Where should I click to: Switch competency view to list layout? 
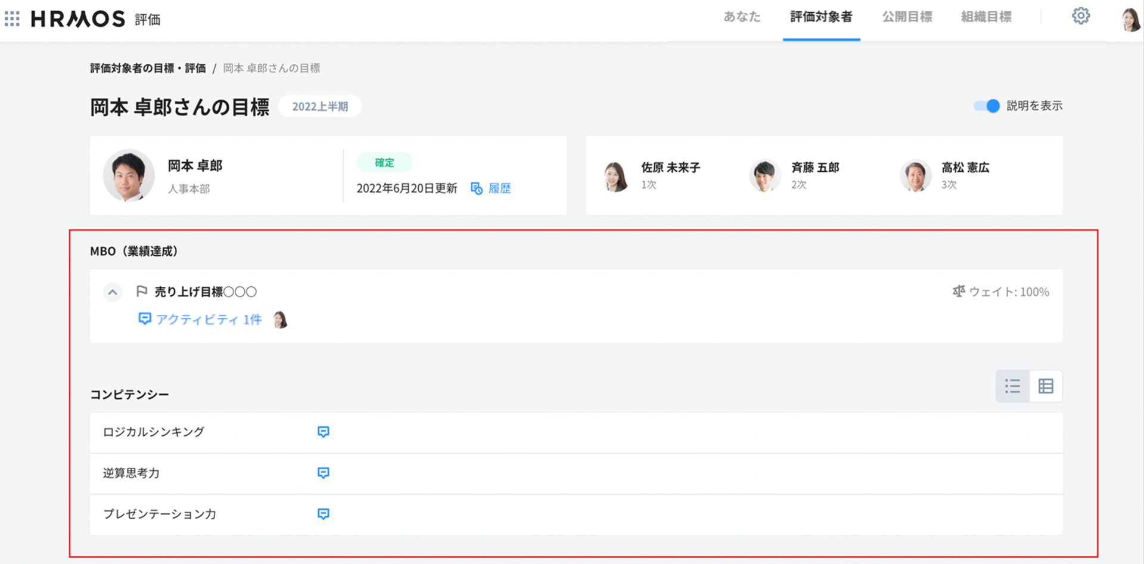pyautogui.click(x=1012, y=386)
